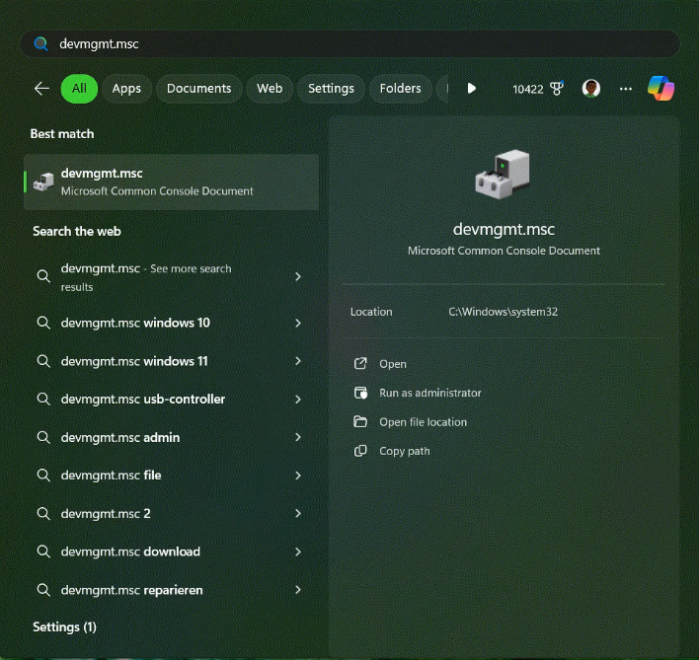
Task: Click magnifier icon beside devmgmt.msc reparieren
Action: click(43, 590)
